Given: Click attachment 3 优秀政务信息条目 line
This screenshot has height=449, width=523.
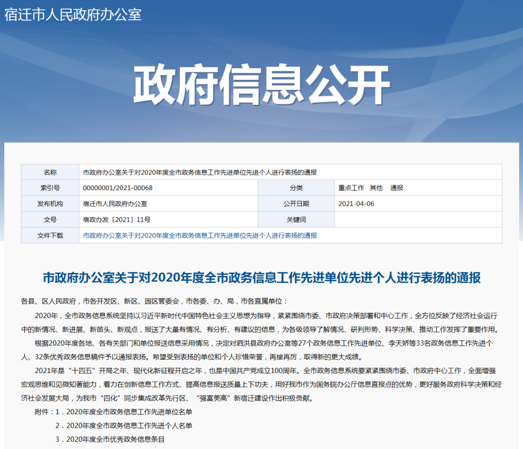Looking at the screenshot, I should coord(110,439).
